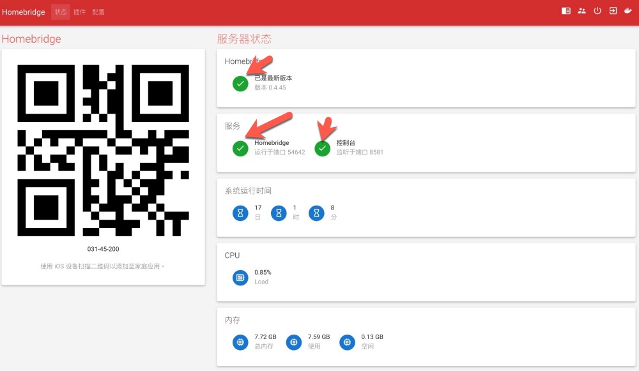Open the 配置 tab
Screen dimensions: 639x371
tap(98, 12)
